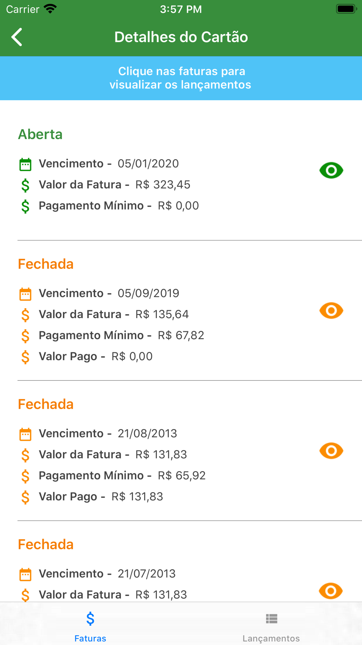Show entries for invoice due 21/08/2013

click(x=331, y=451)
